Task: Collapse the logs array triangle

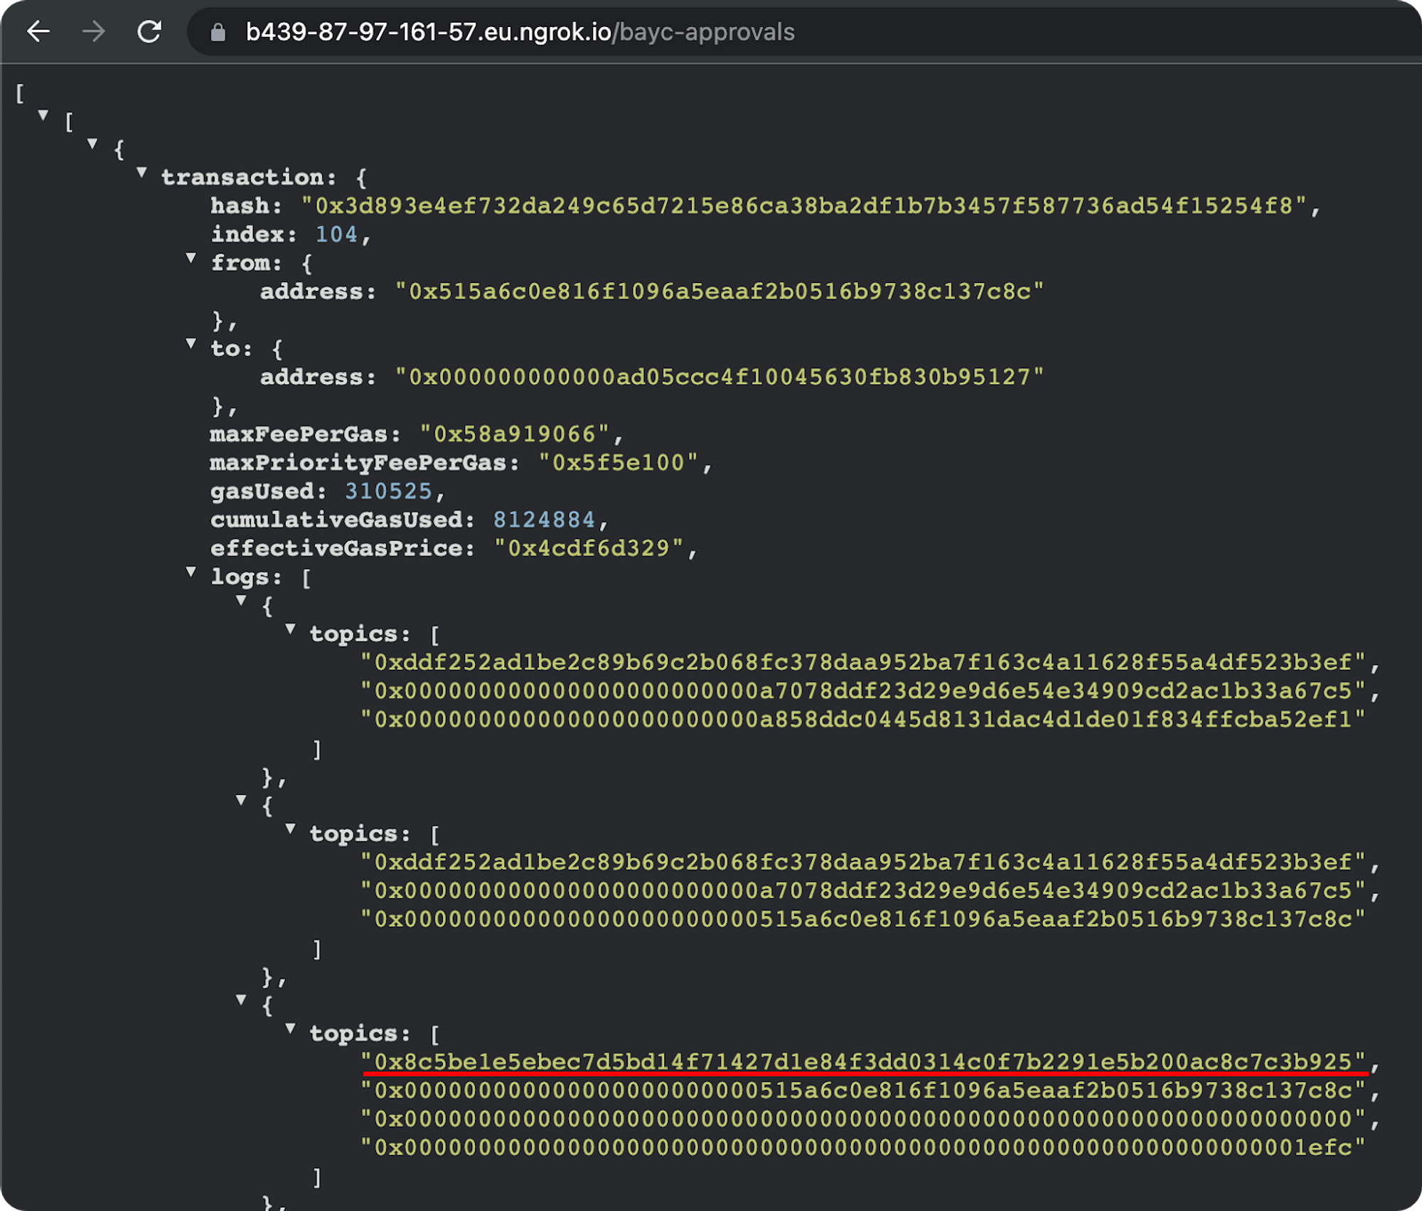Action: [191, 572]
